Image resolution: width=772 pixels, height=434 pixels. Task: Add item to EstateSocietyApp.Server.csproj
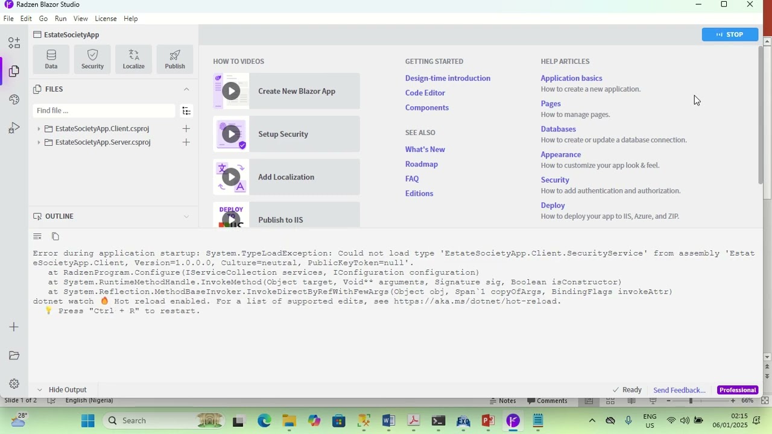(x=186, y=142)
